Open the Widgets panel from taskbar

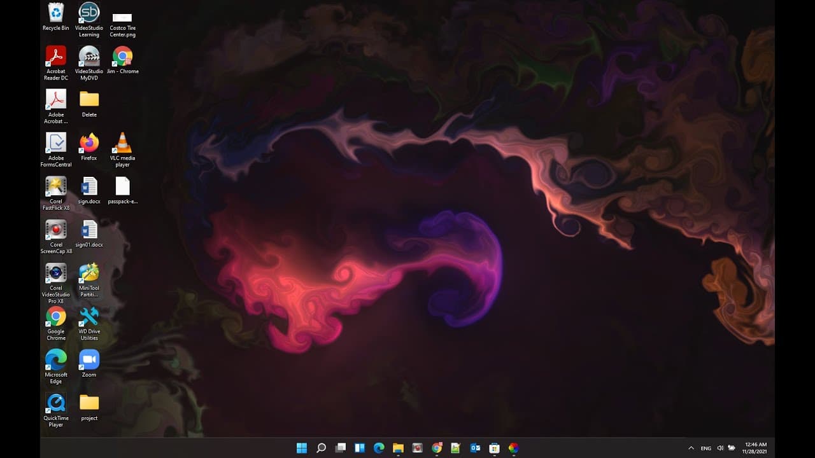pyautogui.click(x=360, y=448)
